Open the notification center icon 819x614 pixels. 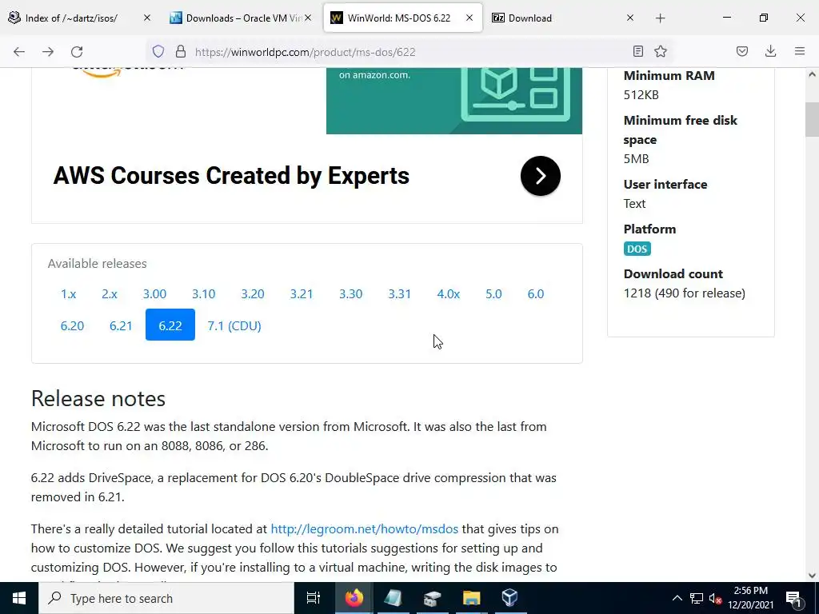pos(794,598)
